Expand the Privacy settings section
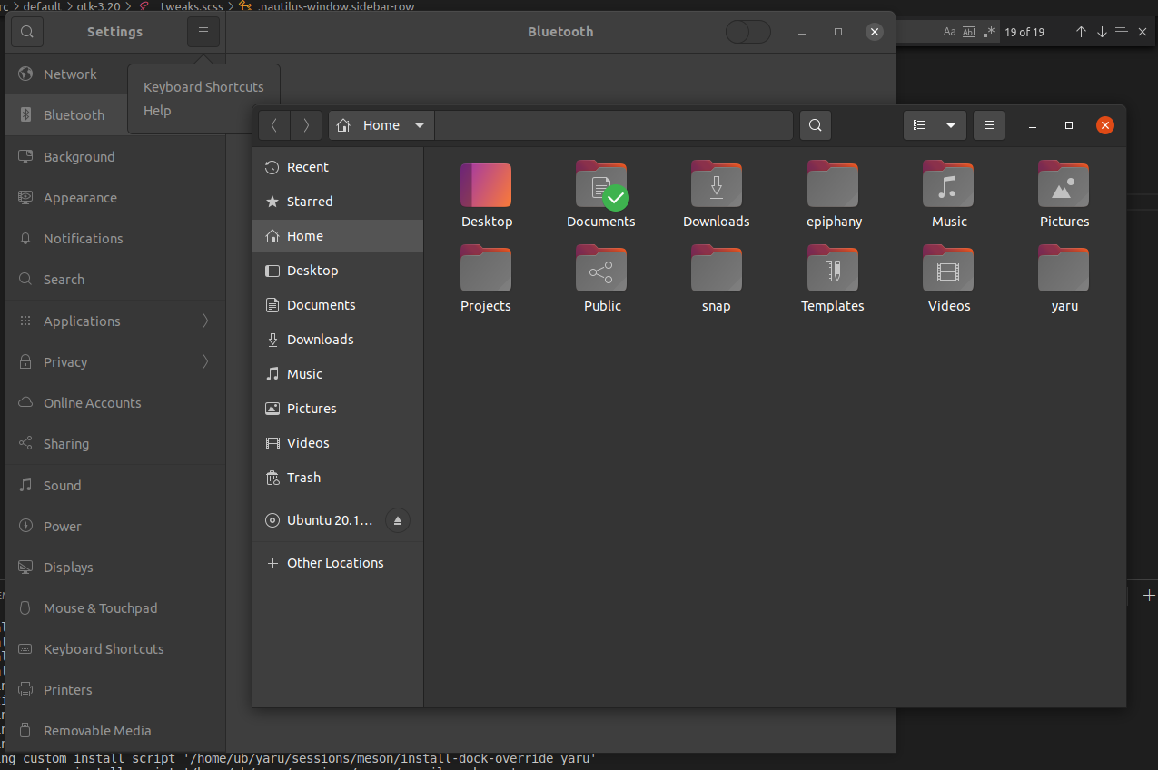 point(115,361)
